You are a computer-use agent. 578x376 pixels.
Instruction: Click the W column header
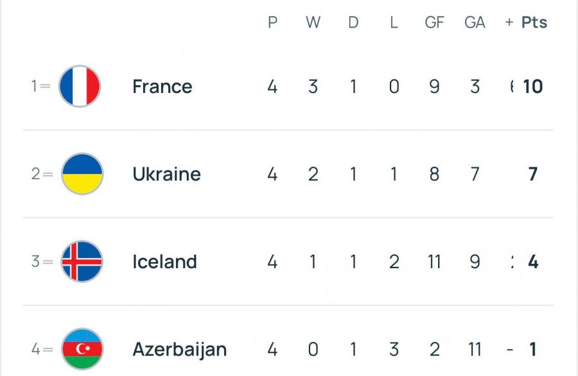pos(313,22)
